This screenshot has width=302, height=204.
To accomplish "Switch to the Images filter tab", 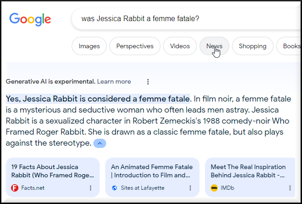I will [x=89, y=46].
